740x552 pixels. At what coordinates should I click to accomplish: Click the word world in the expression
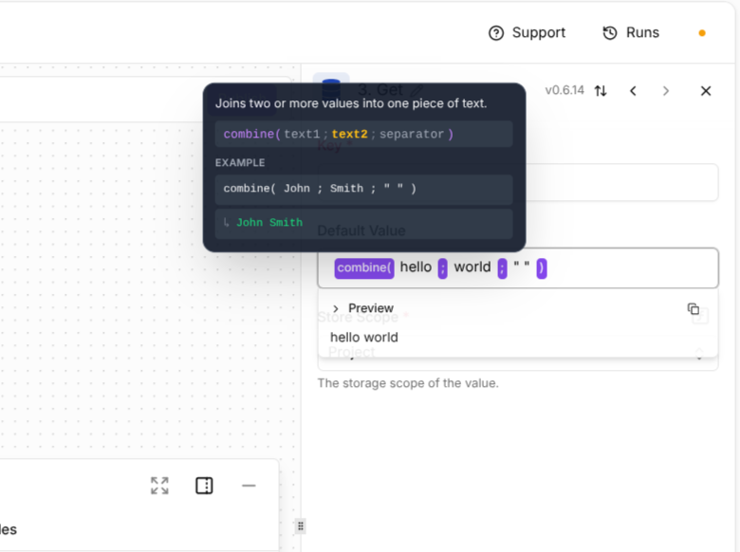(472, 267)
